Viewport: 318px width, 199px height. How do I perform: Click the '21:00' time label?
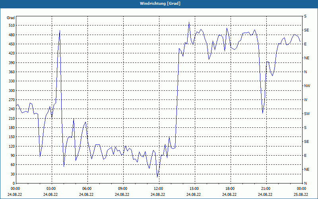coord(265,189)
